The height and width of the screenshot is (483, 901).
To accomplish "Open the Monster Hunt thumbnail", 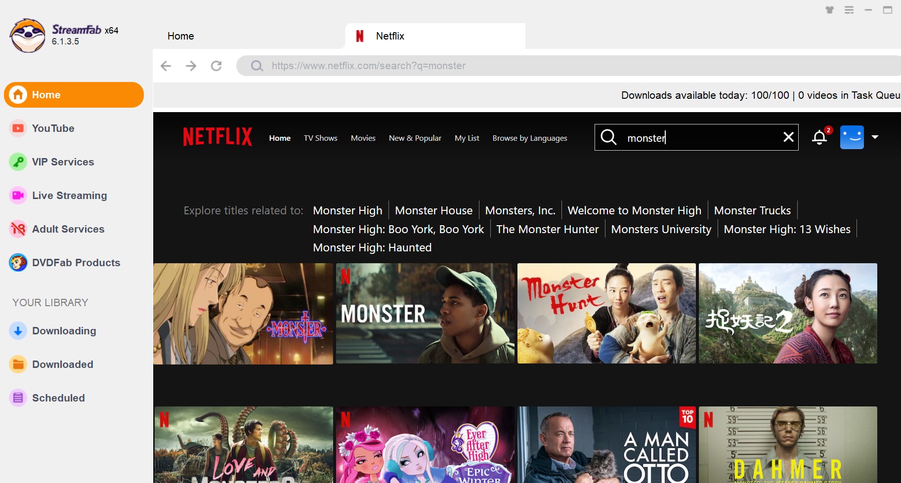I will (606, 314).
